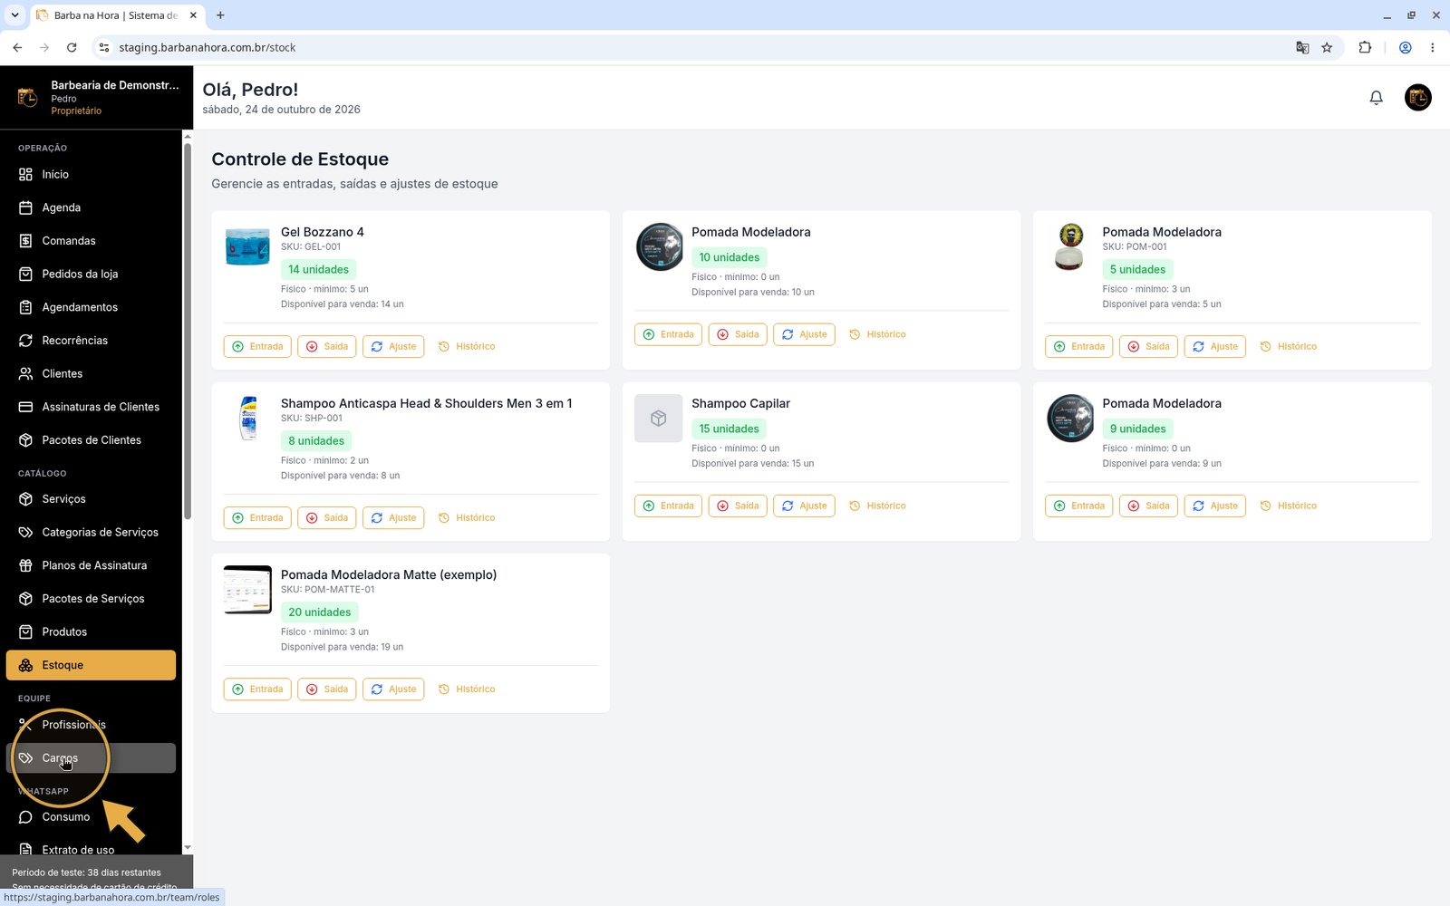Open the user profile avatar

[x=1417, y=97]
